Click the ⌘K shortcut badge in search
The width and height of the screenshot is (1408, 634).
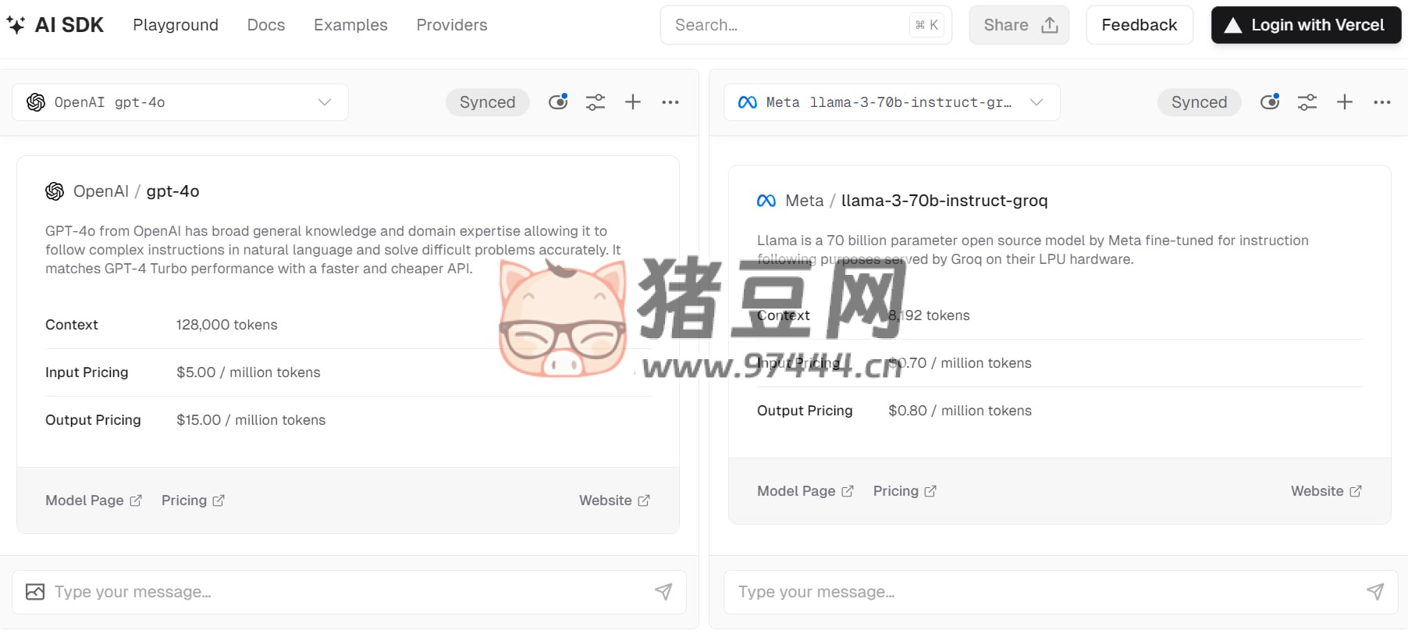coord(926,25)
